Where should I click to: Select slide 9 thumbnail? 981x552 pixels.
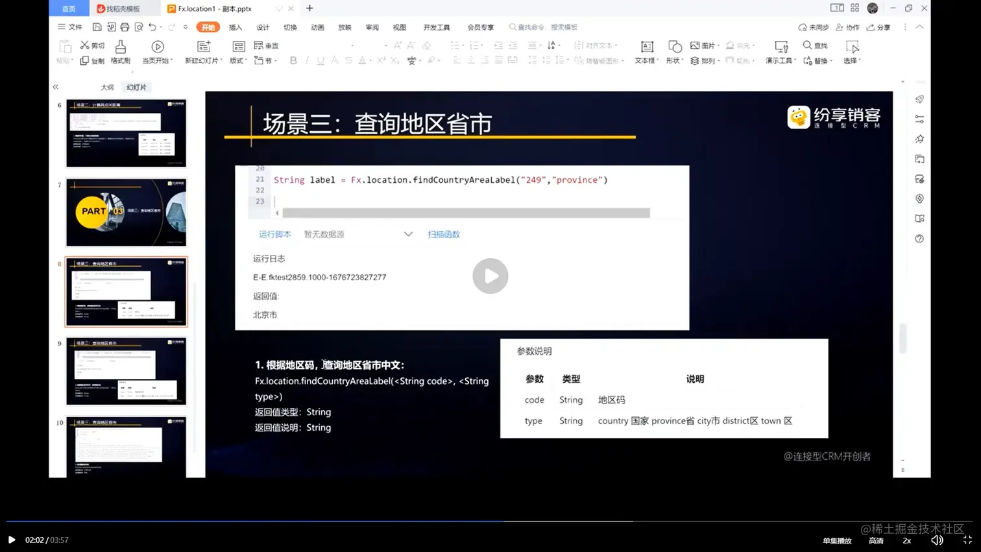[126, 371]
